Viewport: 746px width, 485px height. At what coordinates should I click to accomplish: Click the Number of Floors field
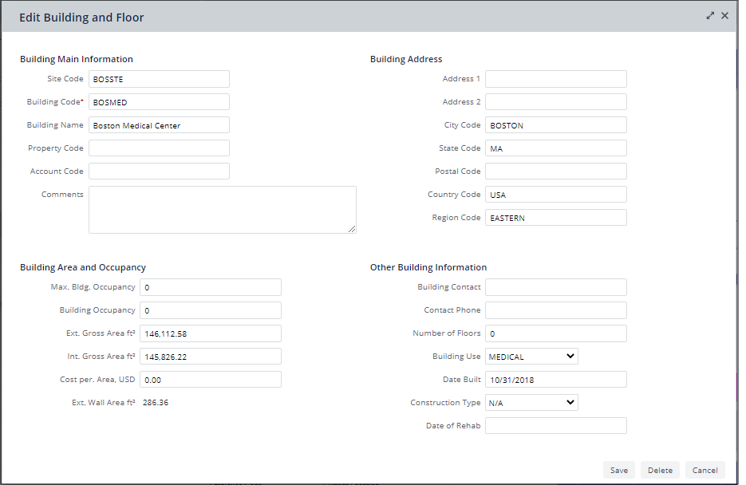tap(555, 333)
